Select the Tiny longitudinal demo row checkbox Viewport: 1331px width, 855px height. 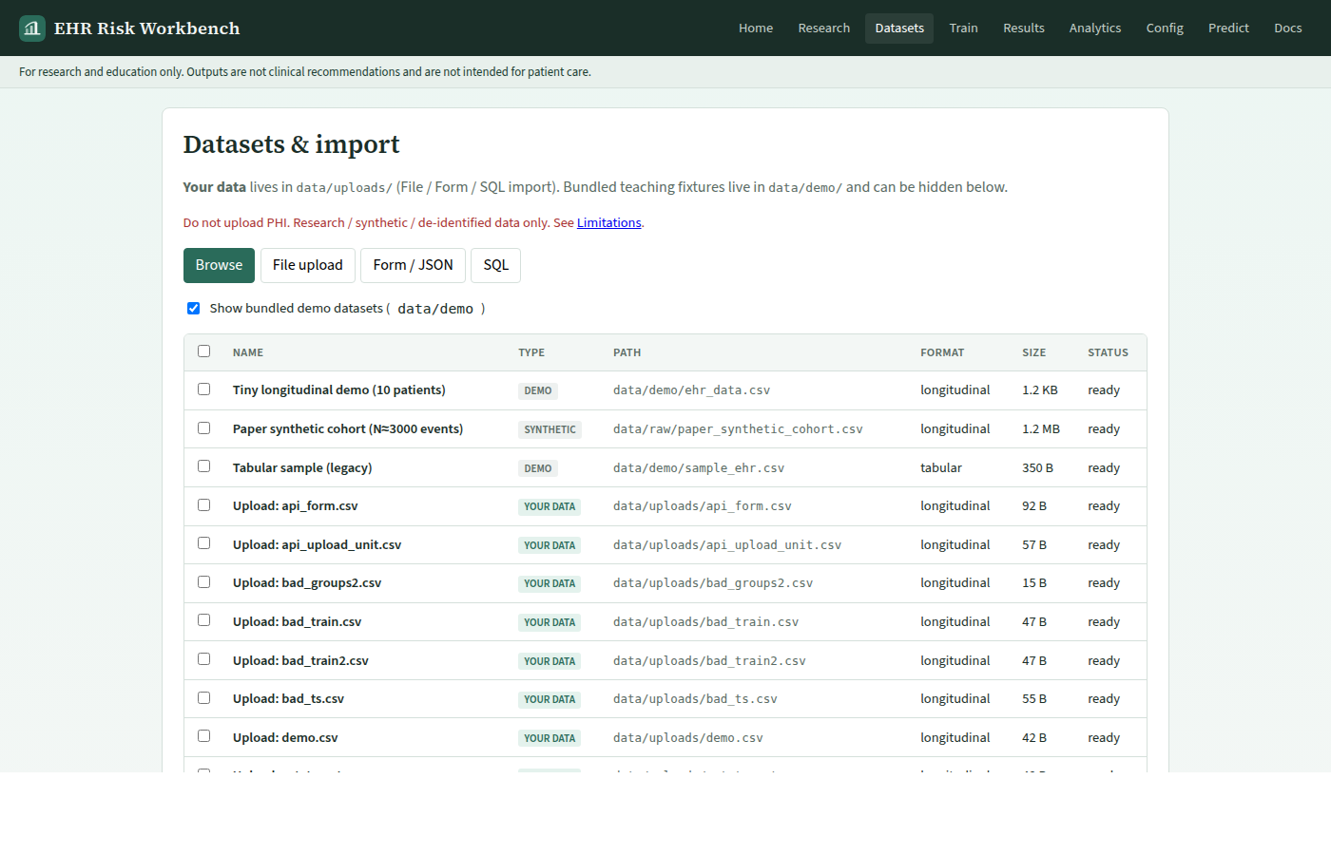pos(203,389)
